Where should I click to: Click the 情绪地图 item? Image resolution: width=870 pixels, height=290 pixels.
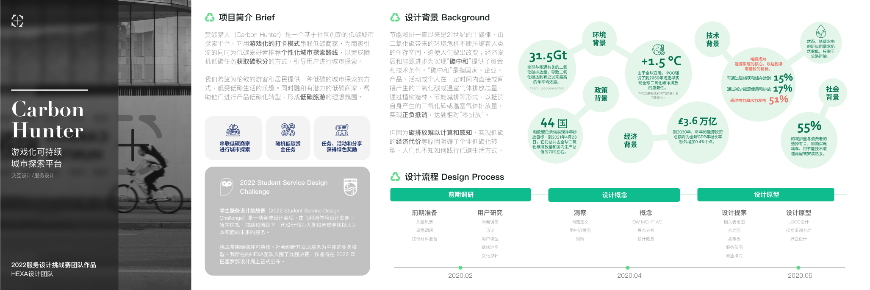(490, 248)
